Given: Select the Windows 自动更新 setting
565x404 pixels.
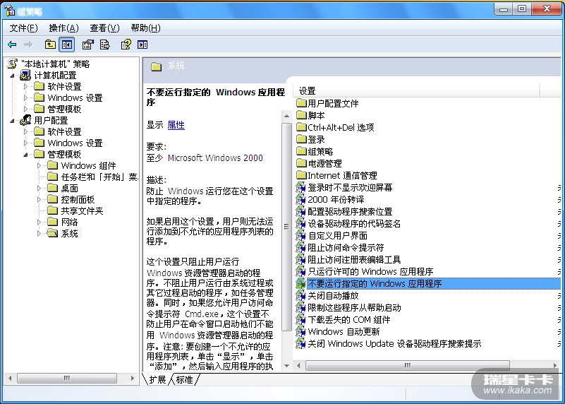Looking at the screenshot, I should [x=344, y=331].
